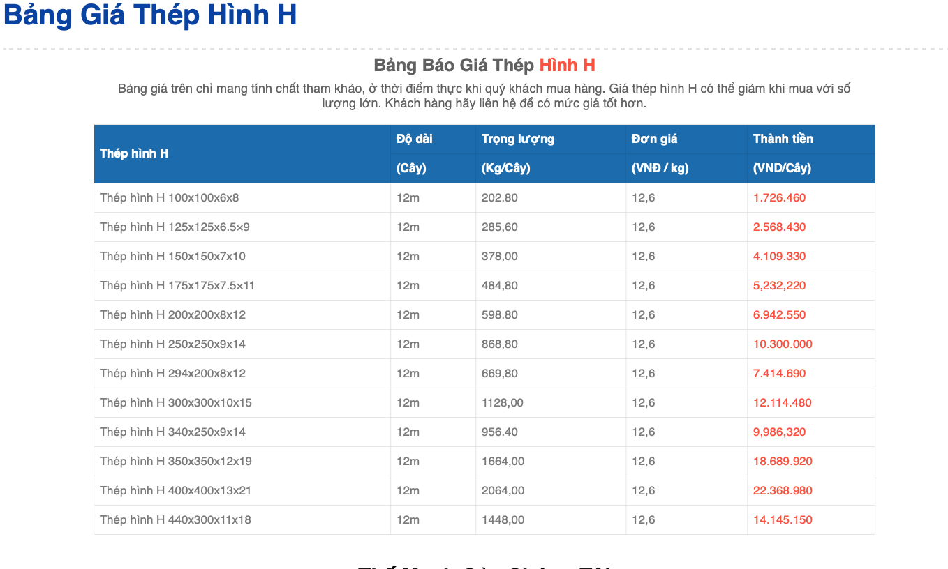Click the price "18.689.920"
The height and width of the screenshot is (569, 948).
pyautogui.click(x=783, y=462)
